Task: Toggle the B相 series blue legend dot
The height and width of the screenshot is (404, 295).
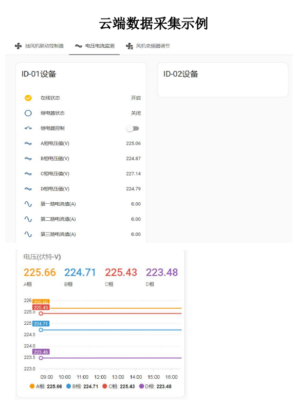Action: (x=68, y=386)
